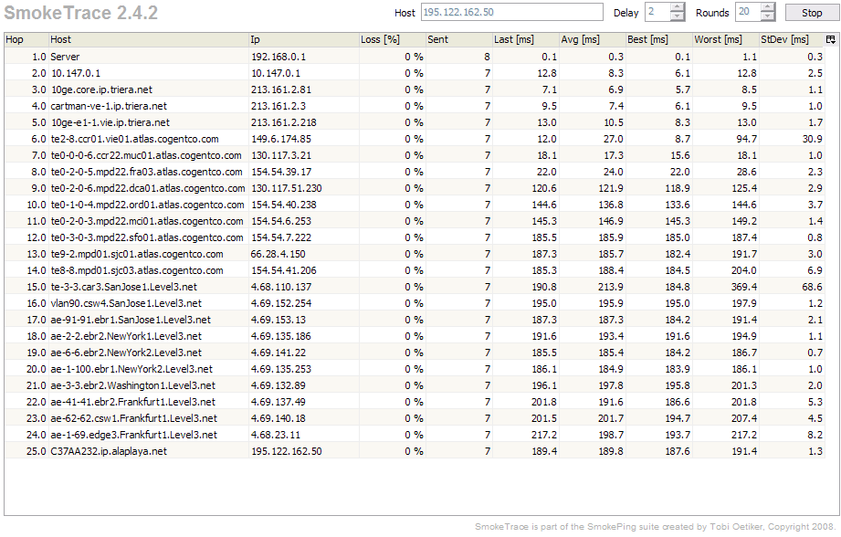
Task: Sort by Sent column header
Action: (459, 39)
